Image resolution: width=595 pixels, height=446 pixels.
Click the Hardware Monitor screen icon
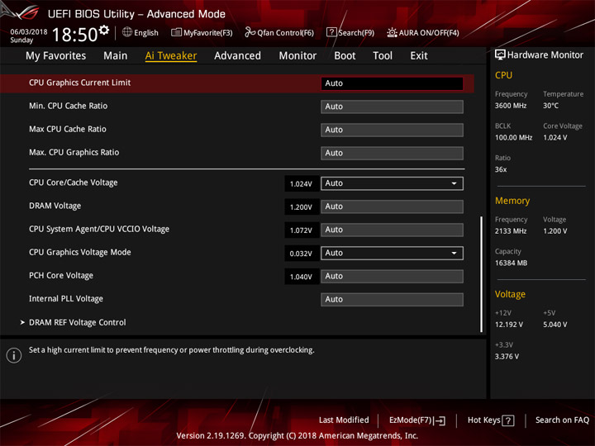[500, 55]
